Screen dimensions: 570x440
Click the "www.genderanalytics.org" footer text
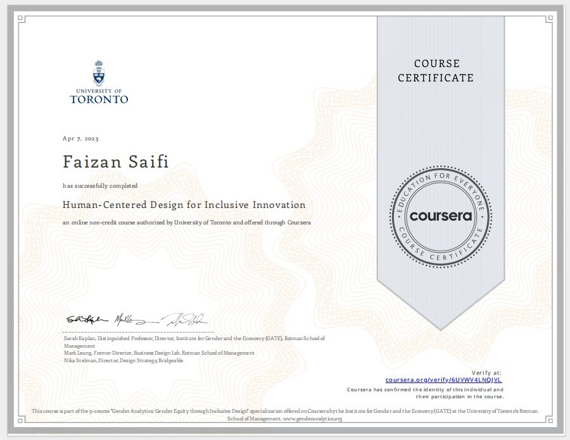312,419
